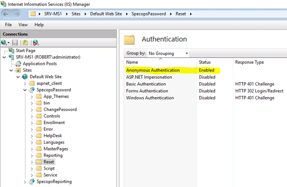Click the Default Web Site globe icon
Viewport: 287px width, 187px height.
pos(25,77)
